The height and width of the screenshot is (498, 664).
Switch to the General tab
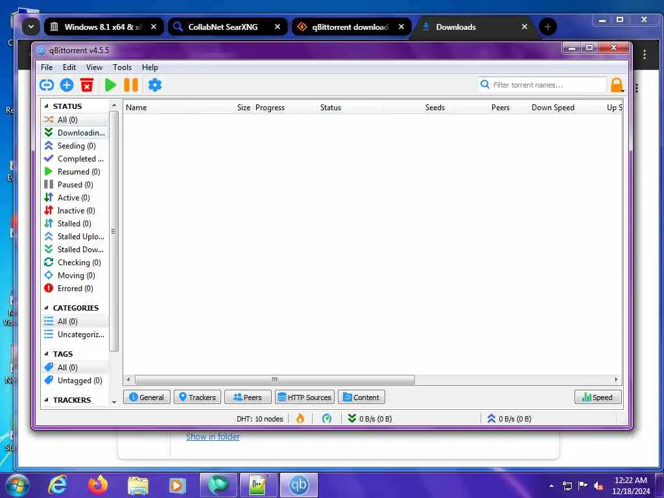(147, 397)
